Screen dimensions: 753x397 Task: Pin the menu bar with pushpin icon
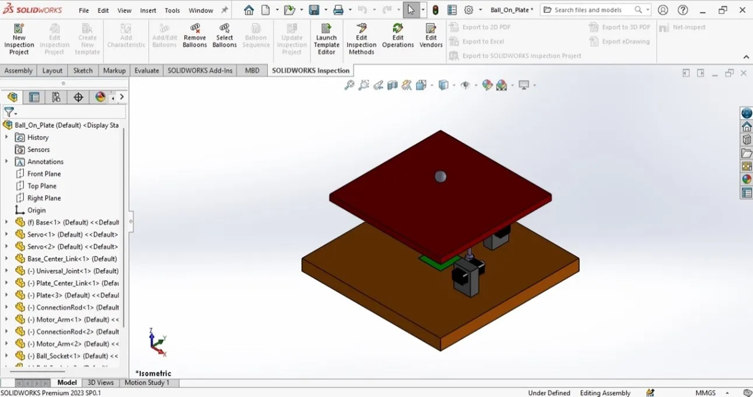point(225,11)
